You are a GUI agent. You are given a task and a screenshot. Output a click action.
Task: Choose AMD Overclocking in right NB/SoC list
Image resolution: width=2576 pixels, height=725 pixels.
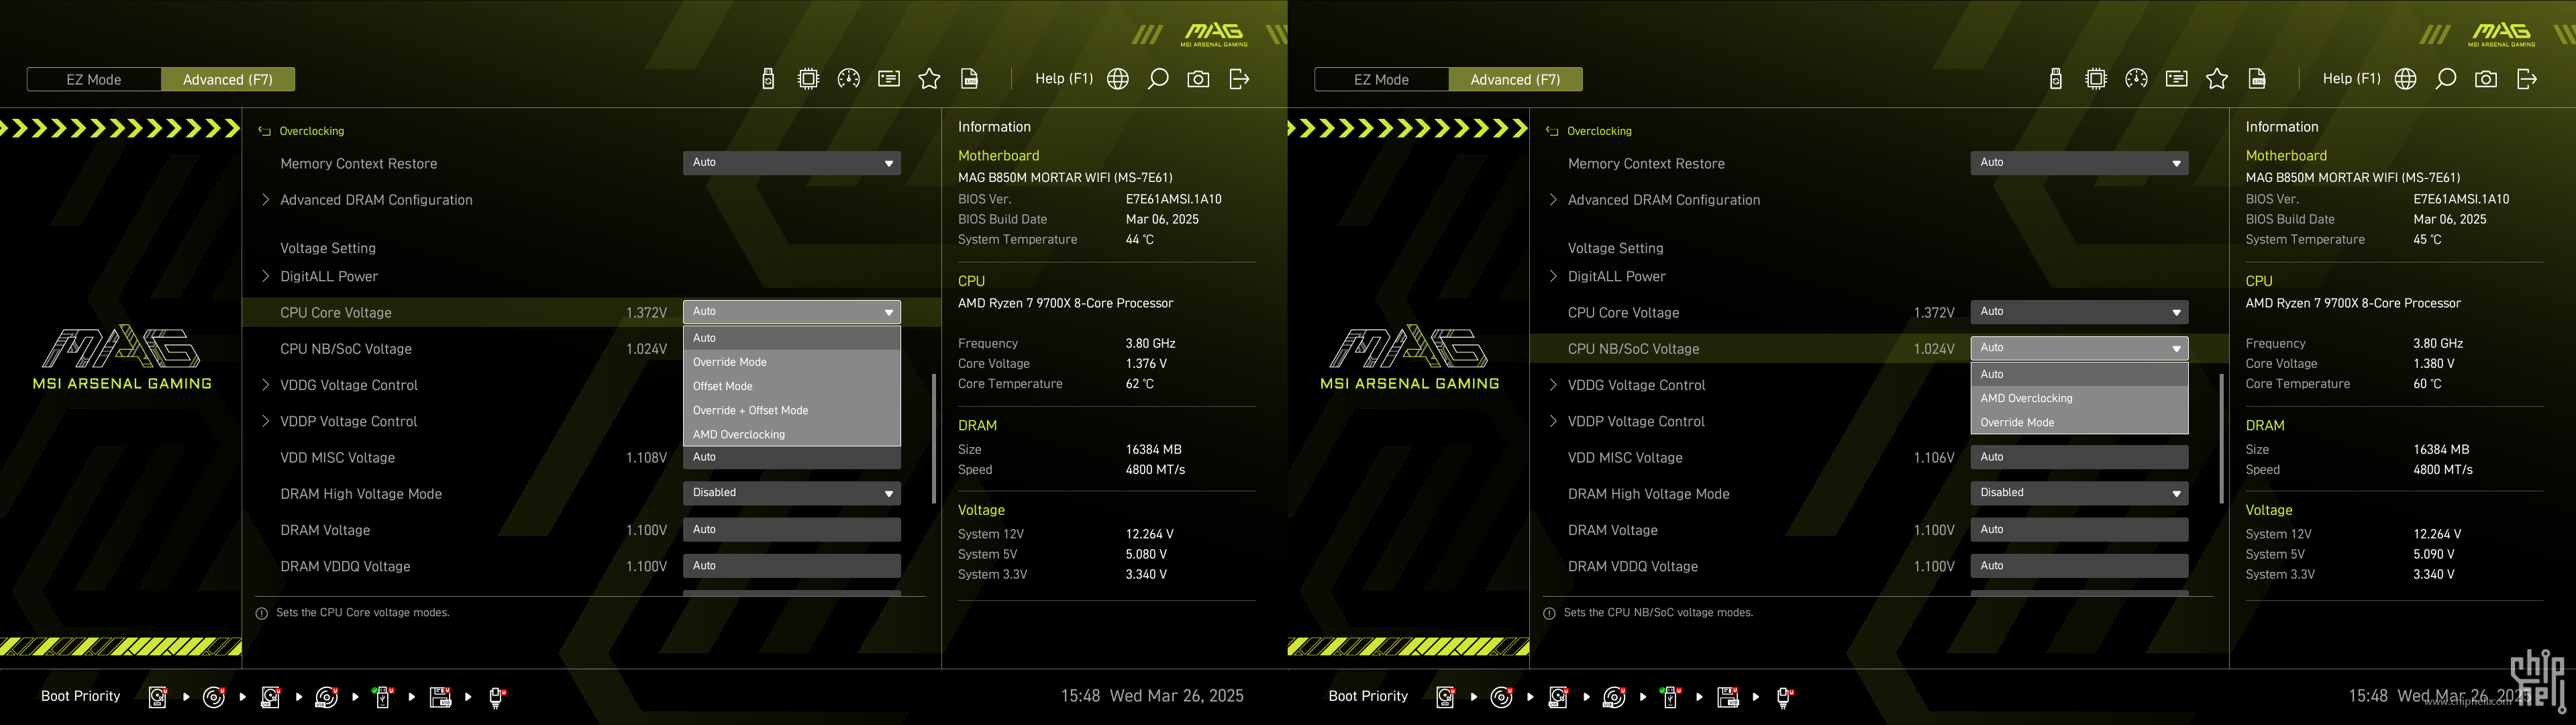pyautogui.click(x=2080, y=398)
